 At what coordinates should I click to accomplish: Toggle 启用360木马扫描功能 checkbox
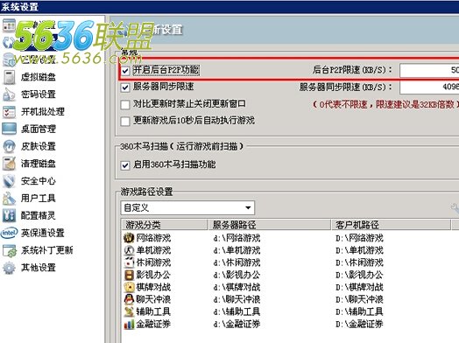coord(125,165)
